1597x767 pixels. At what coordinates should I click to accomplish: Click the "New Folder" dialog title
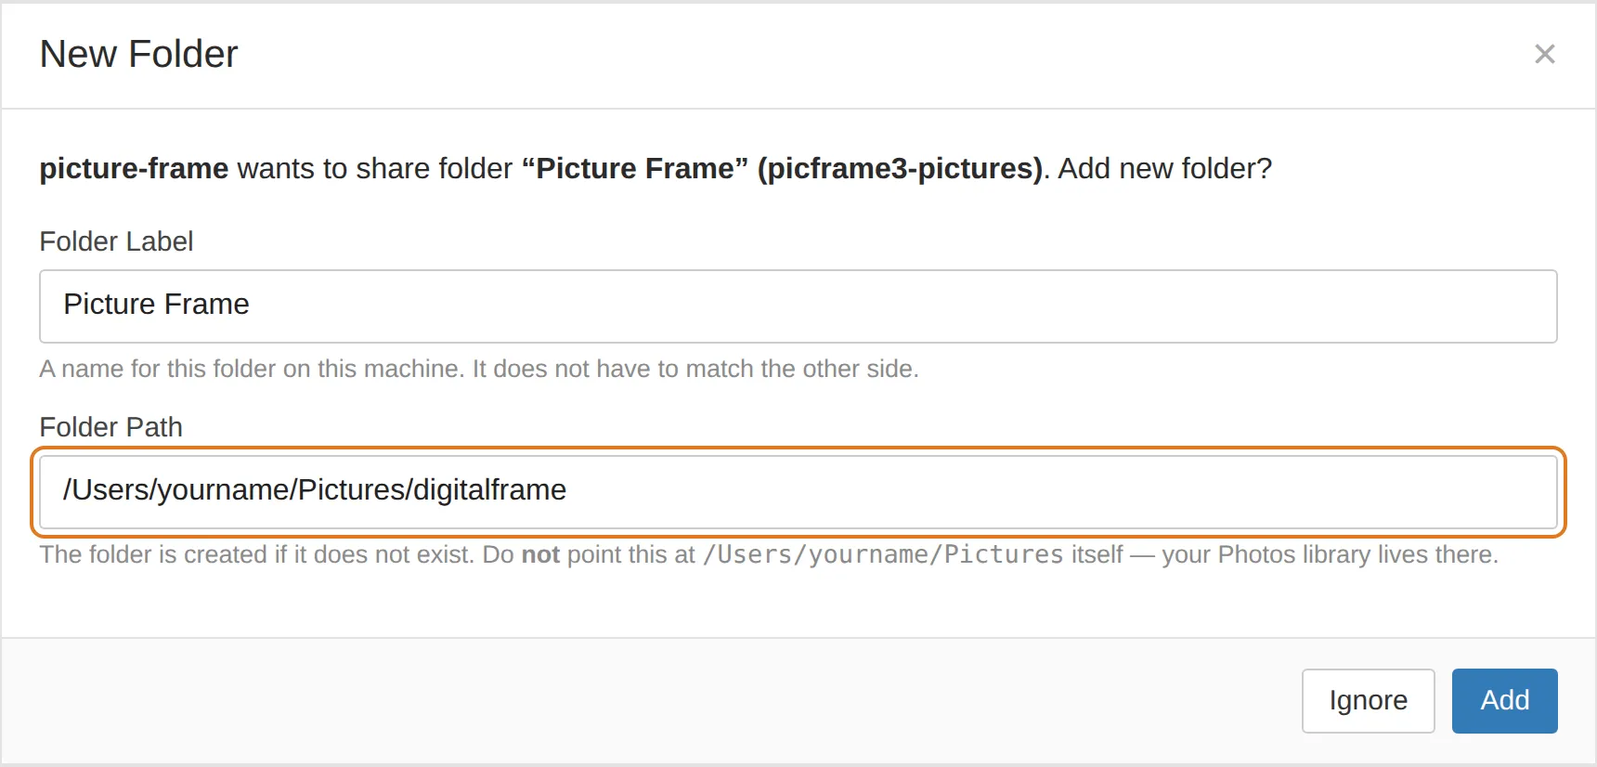pyautogui.click(x=138, y=54)
